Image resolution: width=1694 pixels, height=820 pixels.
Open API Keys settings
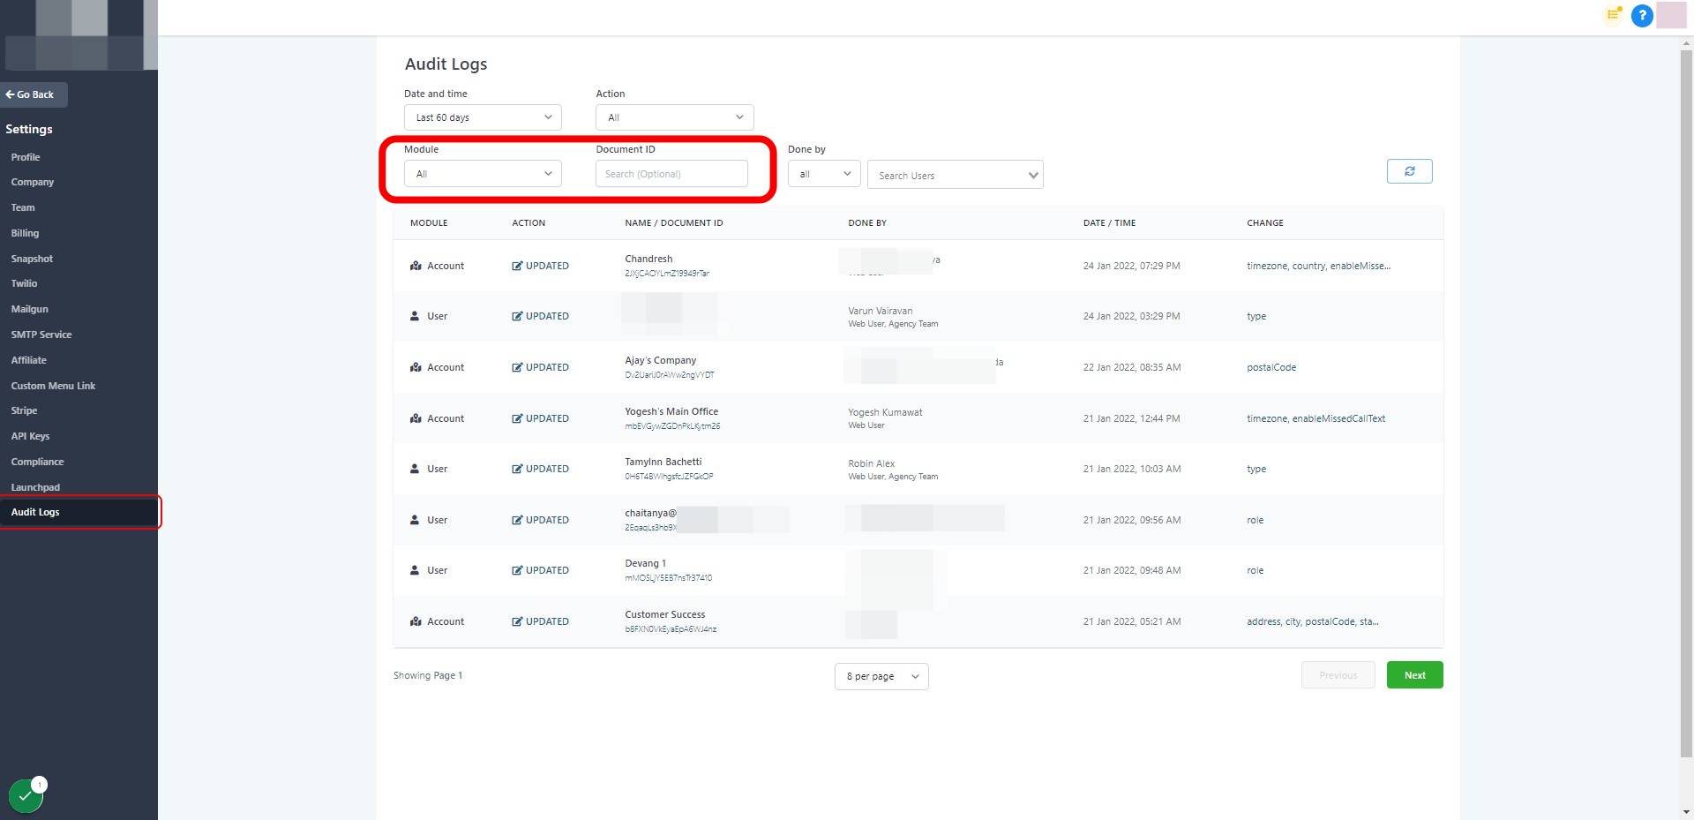pos(30,436)
